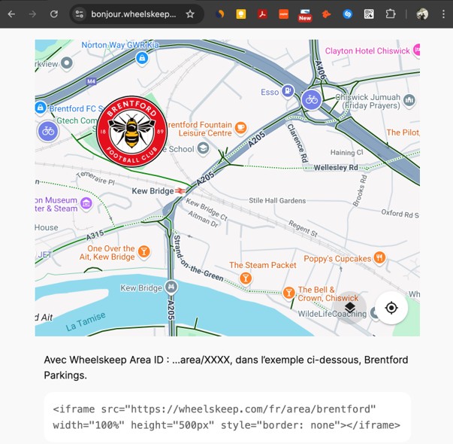Image resolution: width=453 pixels, height=444 pixels.
Task: Click the Brentford Football Club logo marker
Action: coord(132,132)
